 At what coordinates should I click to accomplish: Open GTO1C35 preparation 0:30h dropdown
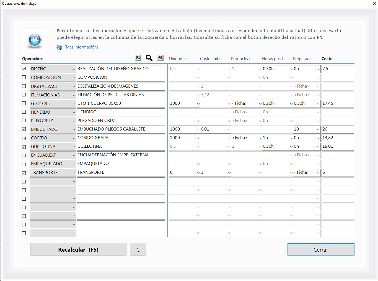tap(318, 104)
